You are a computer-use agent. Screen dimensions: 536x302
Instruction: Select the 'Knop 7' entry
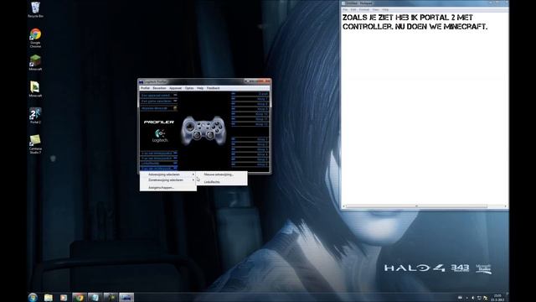tap(250, 99)
